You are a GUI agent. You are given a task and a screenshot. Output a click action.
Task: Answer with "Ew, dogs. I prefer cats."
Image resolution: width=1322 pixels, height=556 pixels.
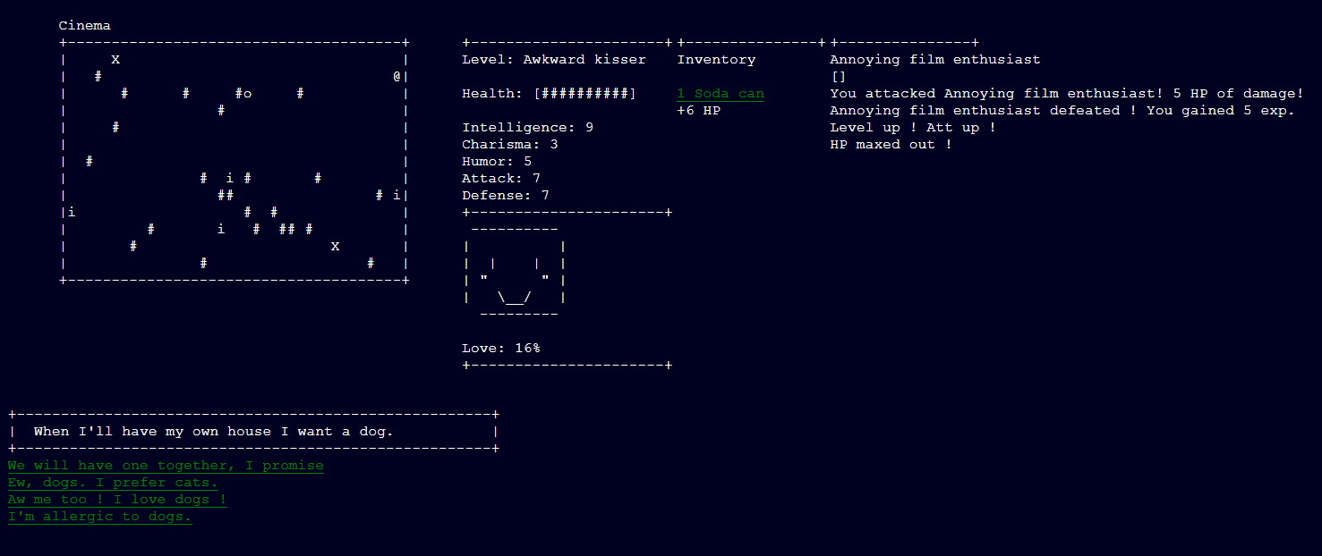pos(113,483)
